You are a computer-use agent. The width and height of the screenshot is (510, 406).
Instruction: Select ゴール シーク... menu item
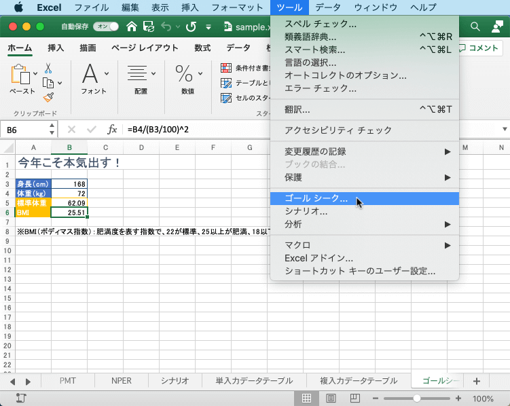(364, 198)
